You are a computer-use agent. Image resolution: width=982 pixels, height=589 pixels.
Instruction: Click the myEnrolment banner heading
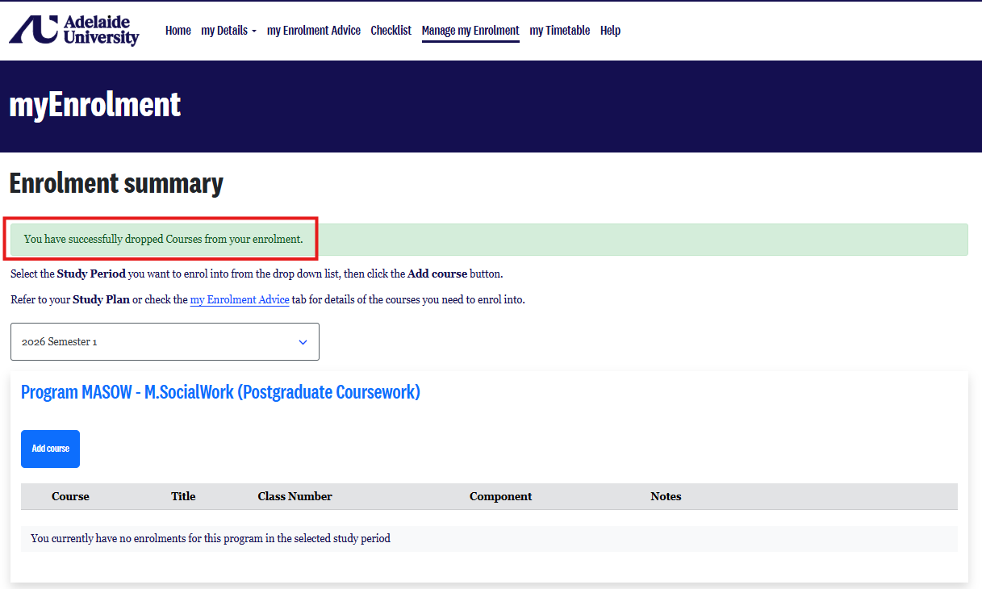95,105
